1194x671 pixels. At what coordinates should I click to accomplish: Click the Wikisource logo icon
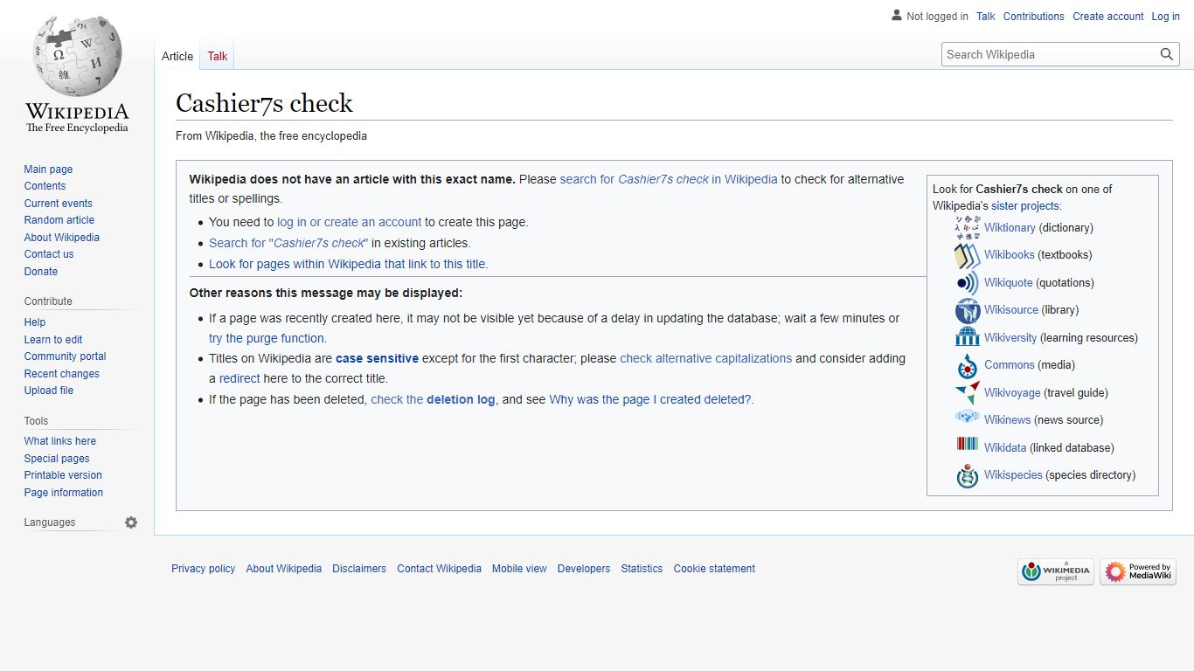[x=968, y=310]
